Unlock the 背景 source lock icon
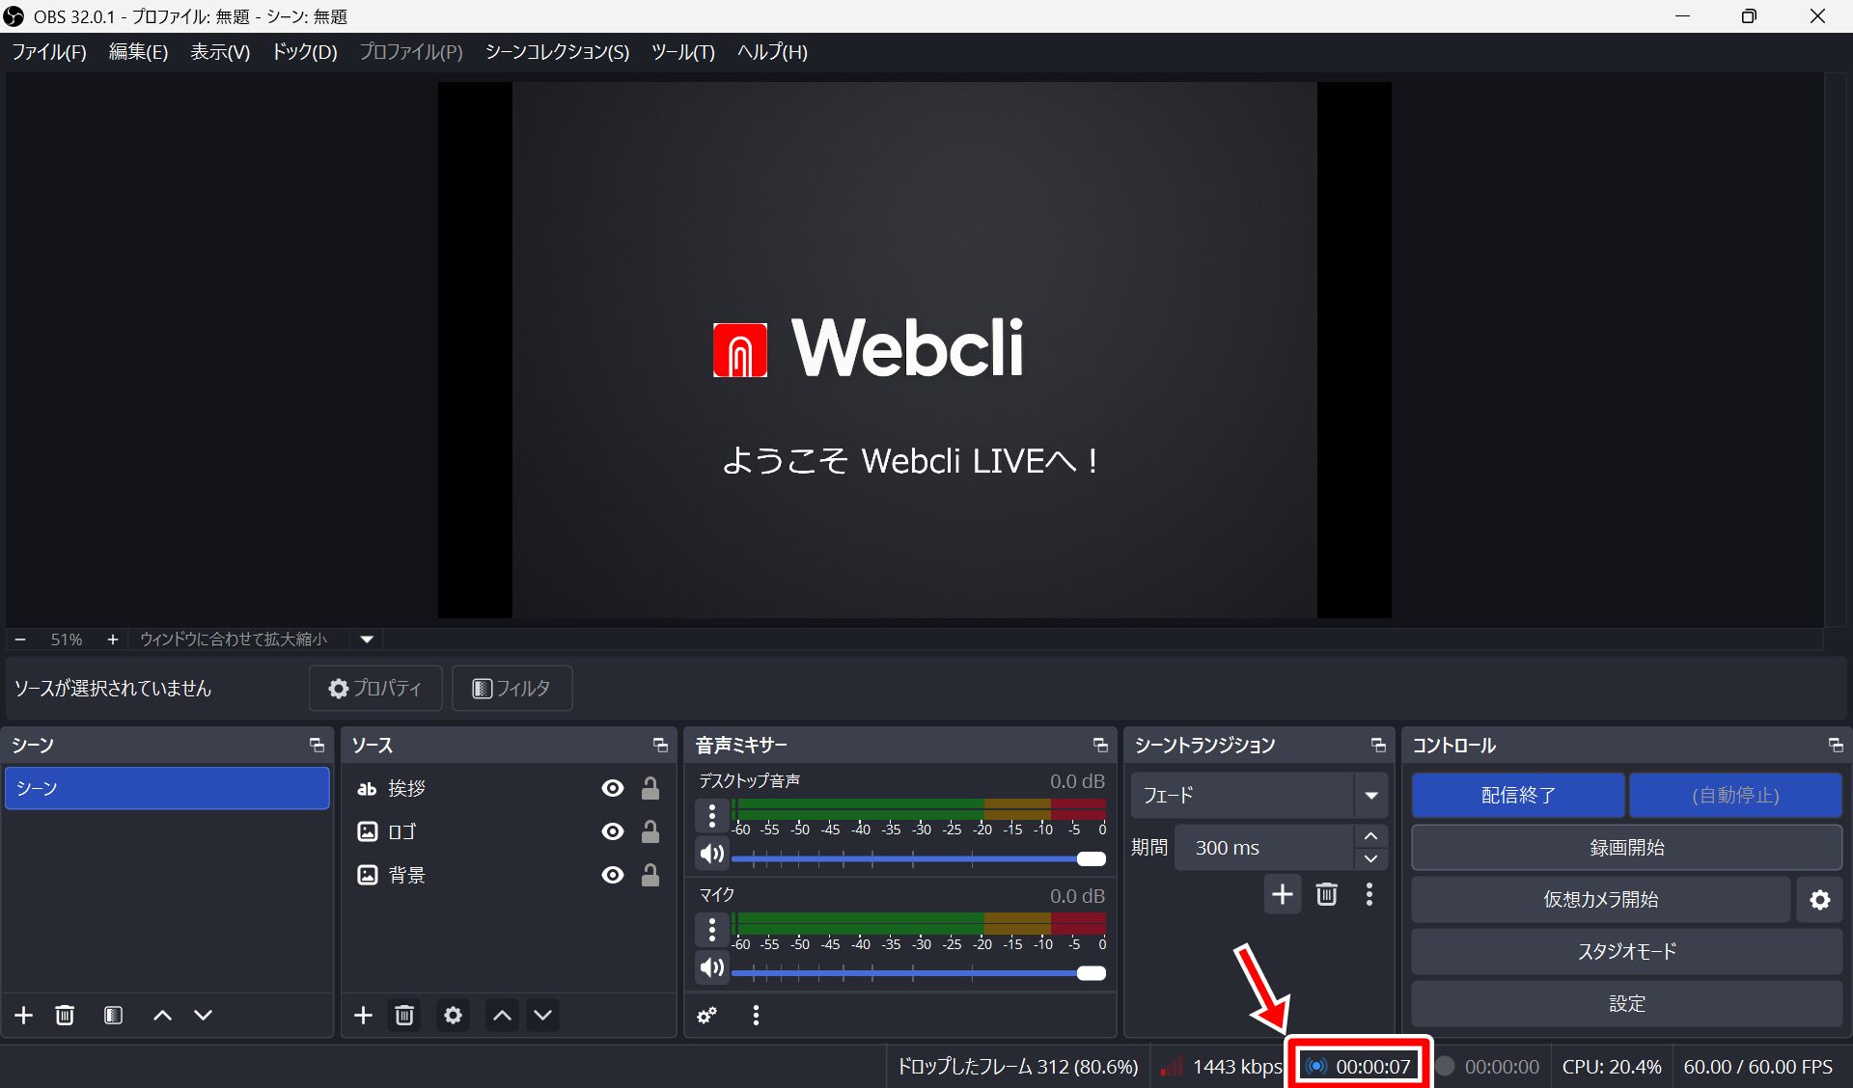 pyautogui.click(x=650, y=875)
